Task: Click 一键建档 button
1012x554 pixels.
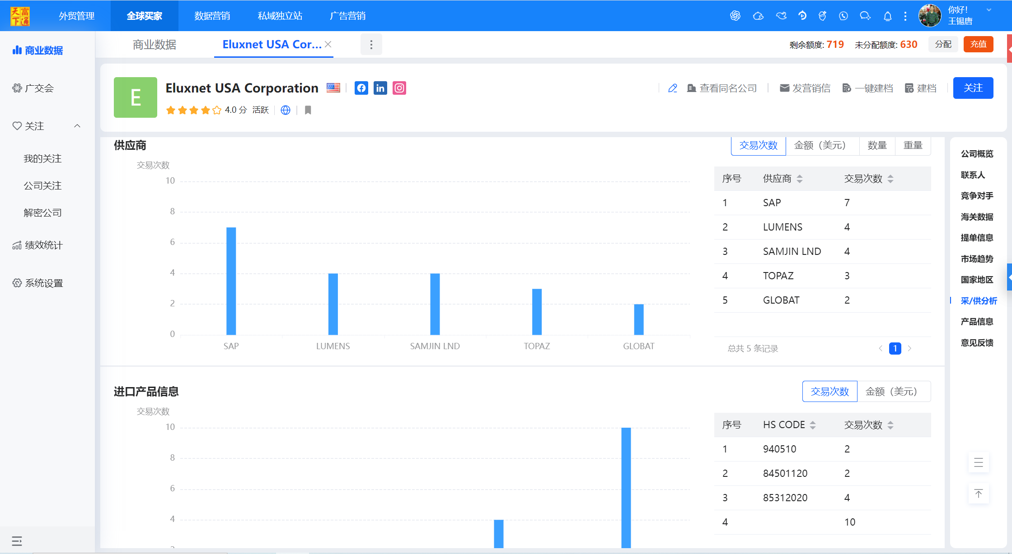Action: coord(868,88)
